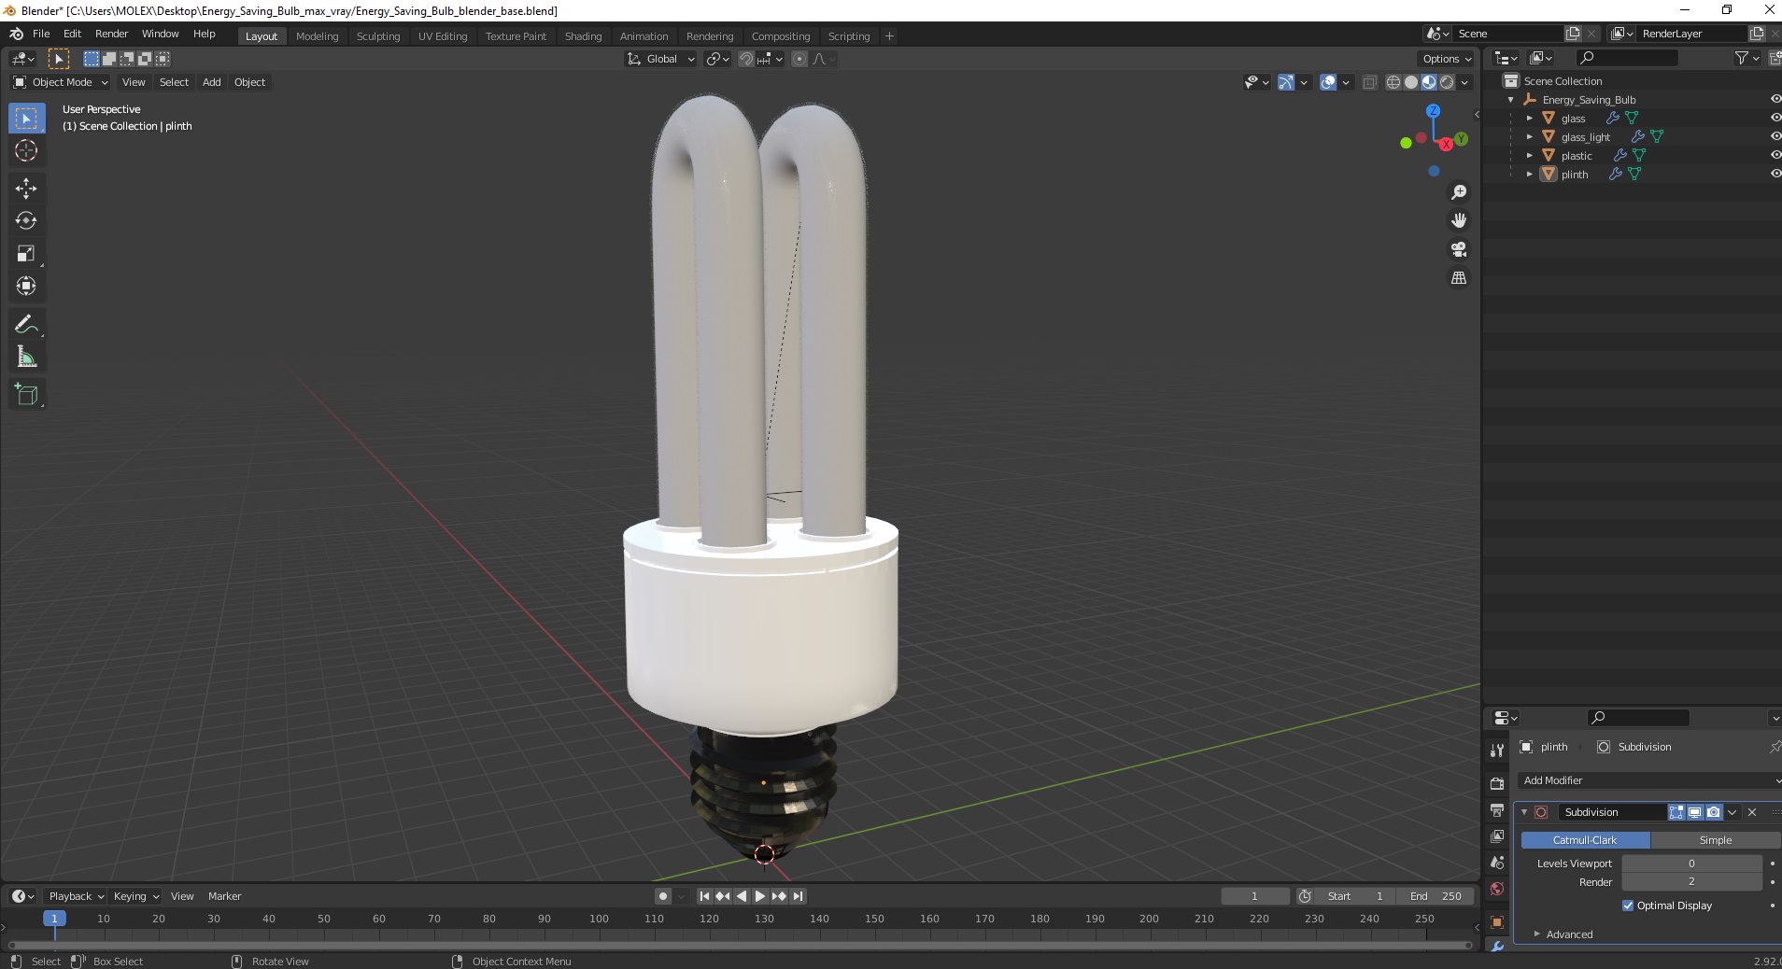Expand the glass object tree row
Image resolution: width=1782 pixels, height=969 pixels.
click(x=1529, y=118)
